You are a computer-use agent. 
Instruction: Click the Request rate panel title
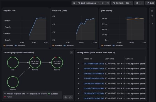[9, 11]
